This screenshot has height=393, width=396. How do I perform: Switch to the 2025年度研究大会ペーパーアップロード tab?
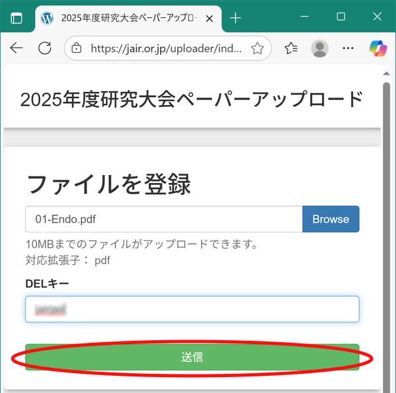pyautogui.click(x=129, y=18)
